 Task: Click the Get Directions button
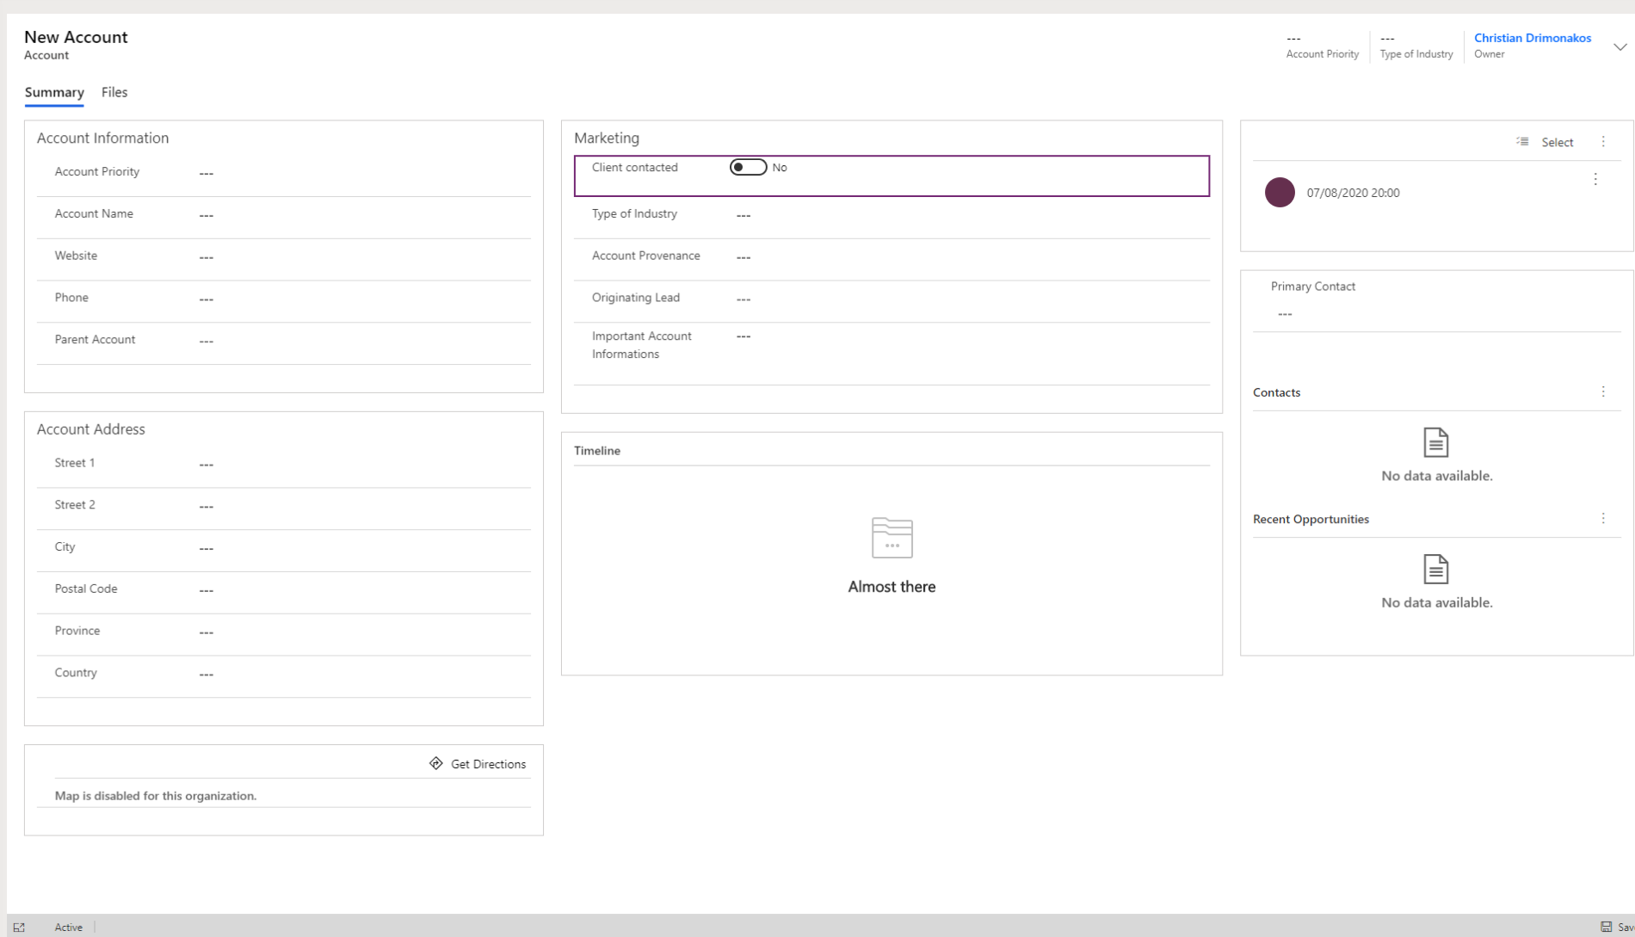[478, 764]
